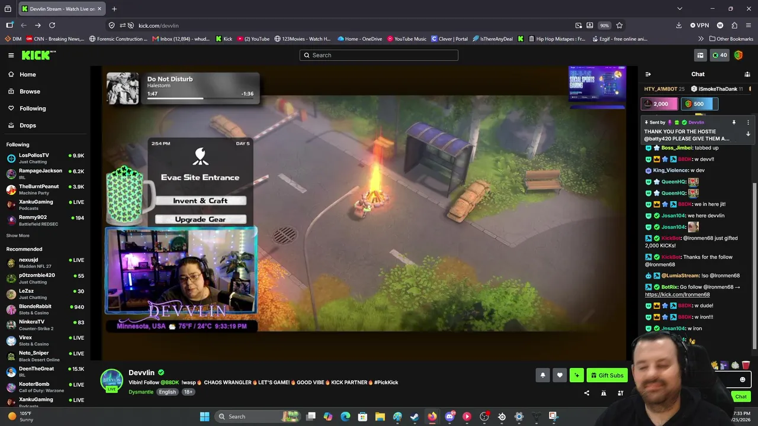
Task: Click the Gift Subs button
Action: pos(607,375)
